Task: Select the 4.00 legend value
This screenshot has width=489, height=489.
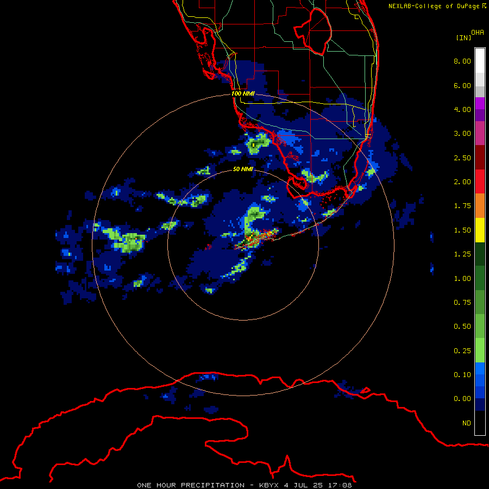Action: click(462, 109)
